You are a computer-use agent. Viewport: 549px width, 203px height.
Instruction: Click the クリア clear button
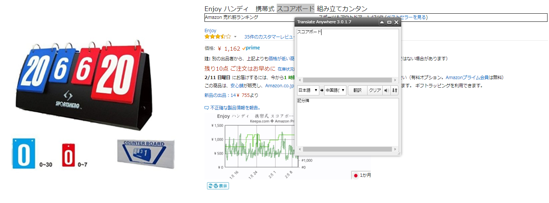[375, 90]
